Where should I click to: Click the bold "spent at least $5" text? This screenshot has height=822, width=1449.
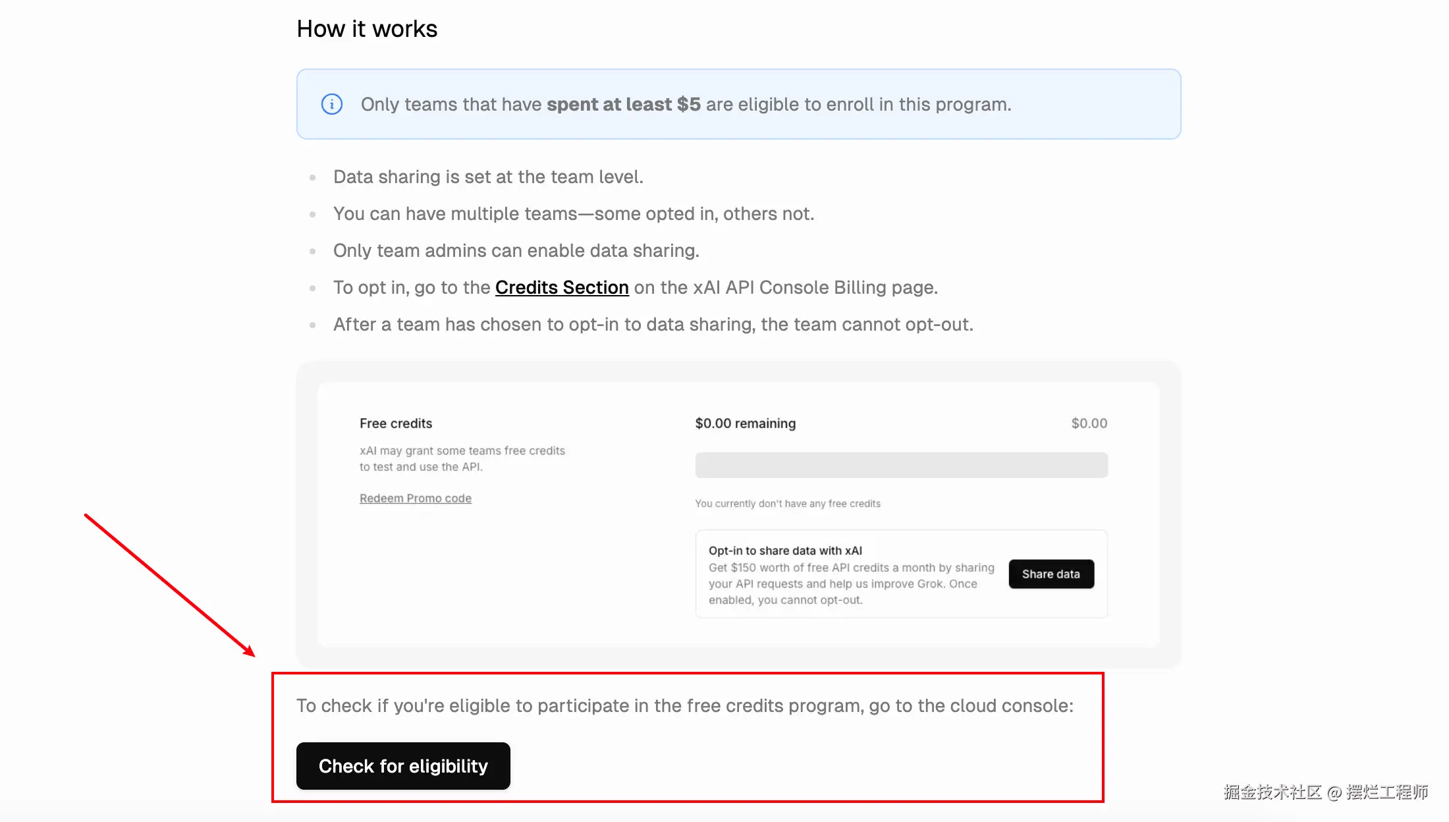coord(623,104)
